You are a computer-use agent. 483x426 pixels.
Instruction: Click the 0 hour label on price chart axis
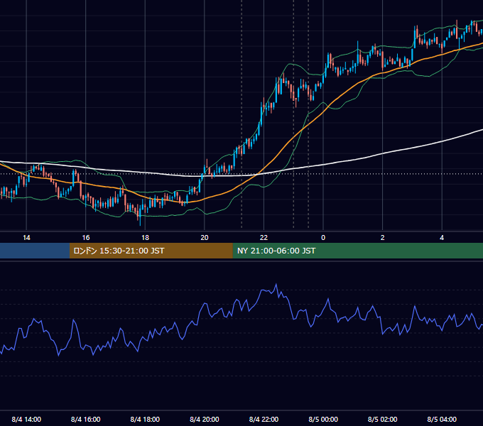pos(323,238)
